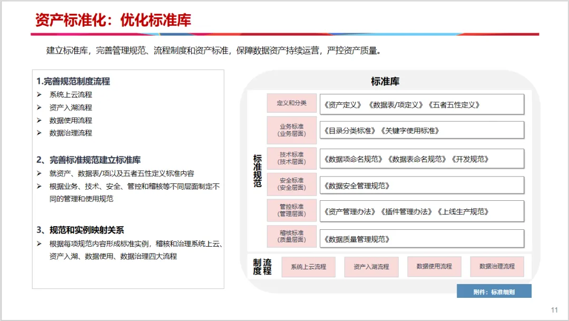Click the arrow bullet before 数据治理流程 list item
The width and height of the screenshot is (569, 321).
[39, 133]
